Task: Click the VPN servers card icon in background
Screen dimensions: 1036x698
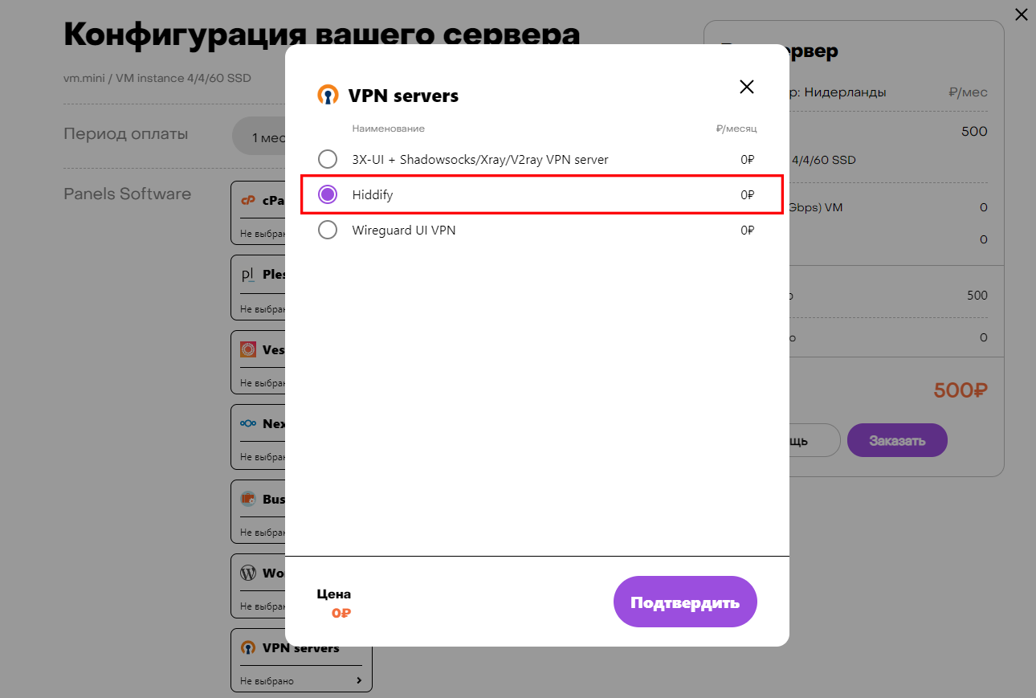Action: point(248,647)
